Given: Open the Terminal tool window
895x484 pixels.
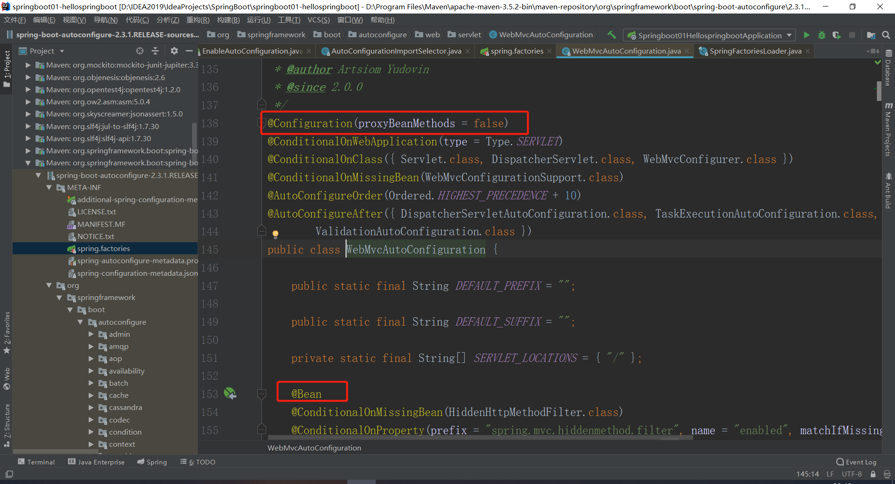Looking at the screenshot, I should pos(36,462).
